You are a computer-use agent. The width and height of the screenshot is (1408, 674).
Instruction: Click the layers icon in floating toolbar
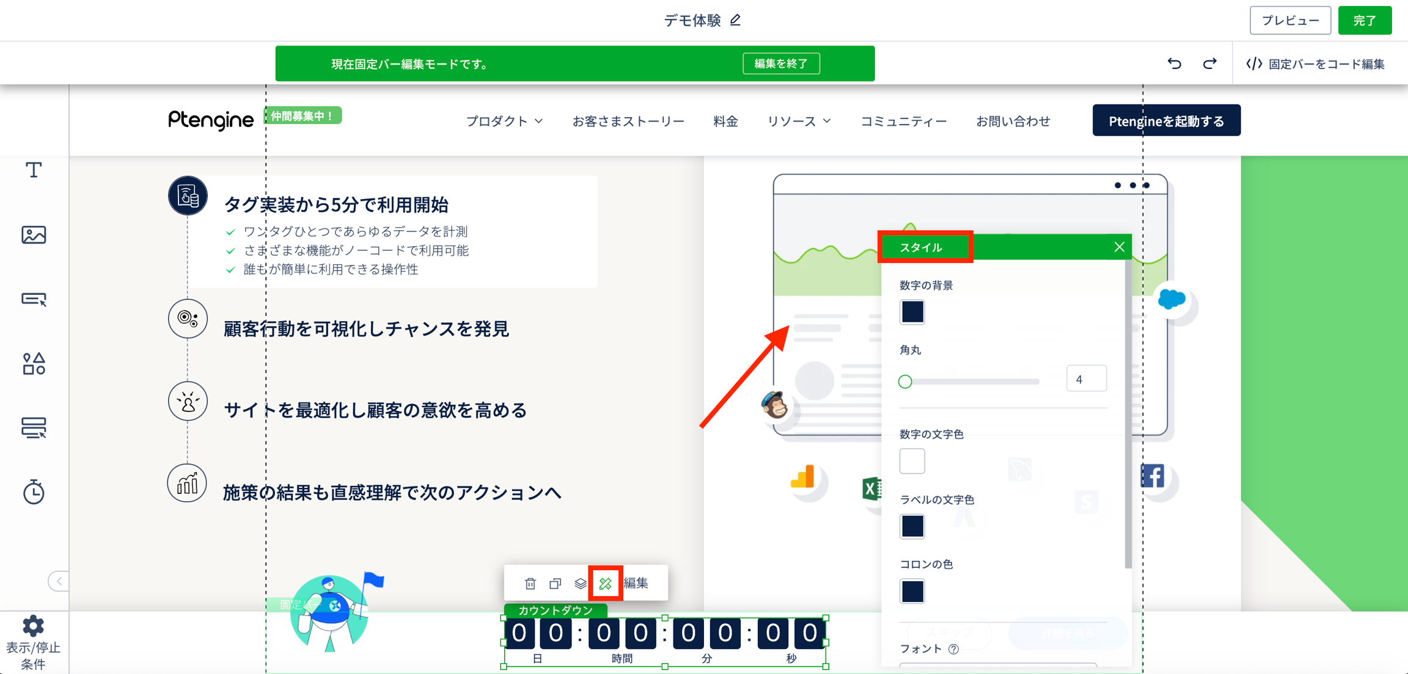coord(580,584)
